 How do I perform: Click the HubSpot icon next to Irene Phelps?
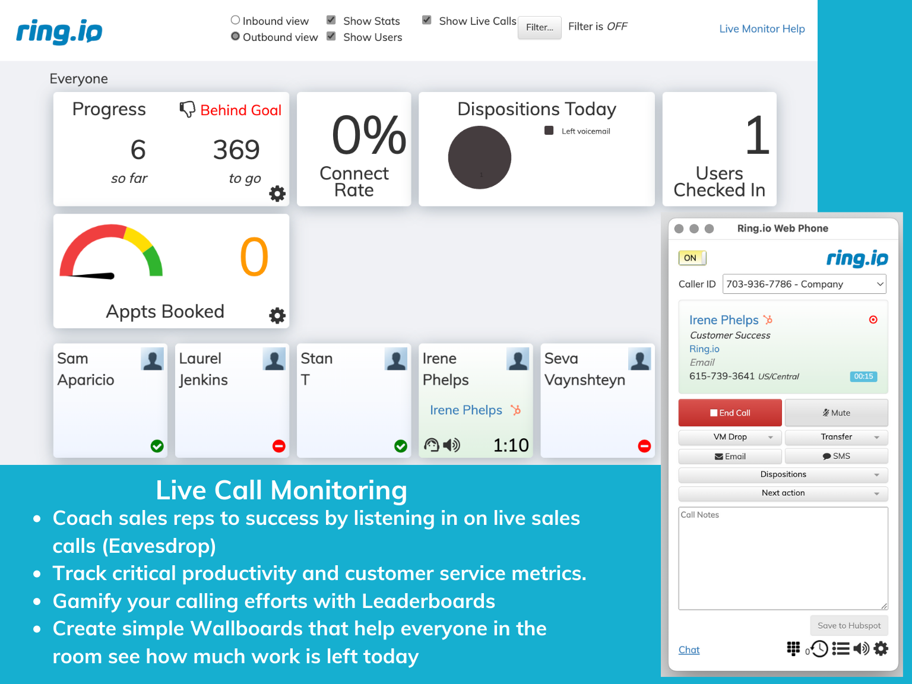[x=768, y=320]
